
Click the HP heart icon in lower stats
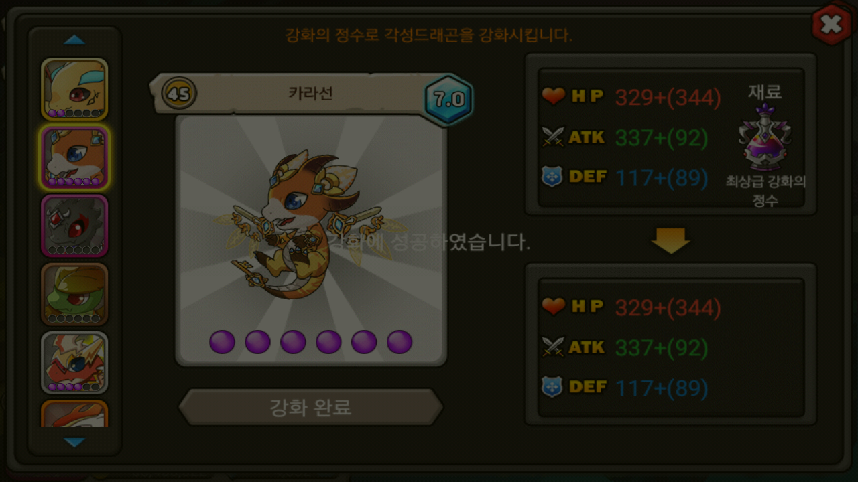coord(554,307)
